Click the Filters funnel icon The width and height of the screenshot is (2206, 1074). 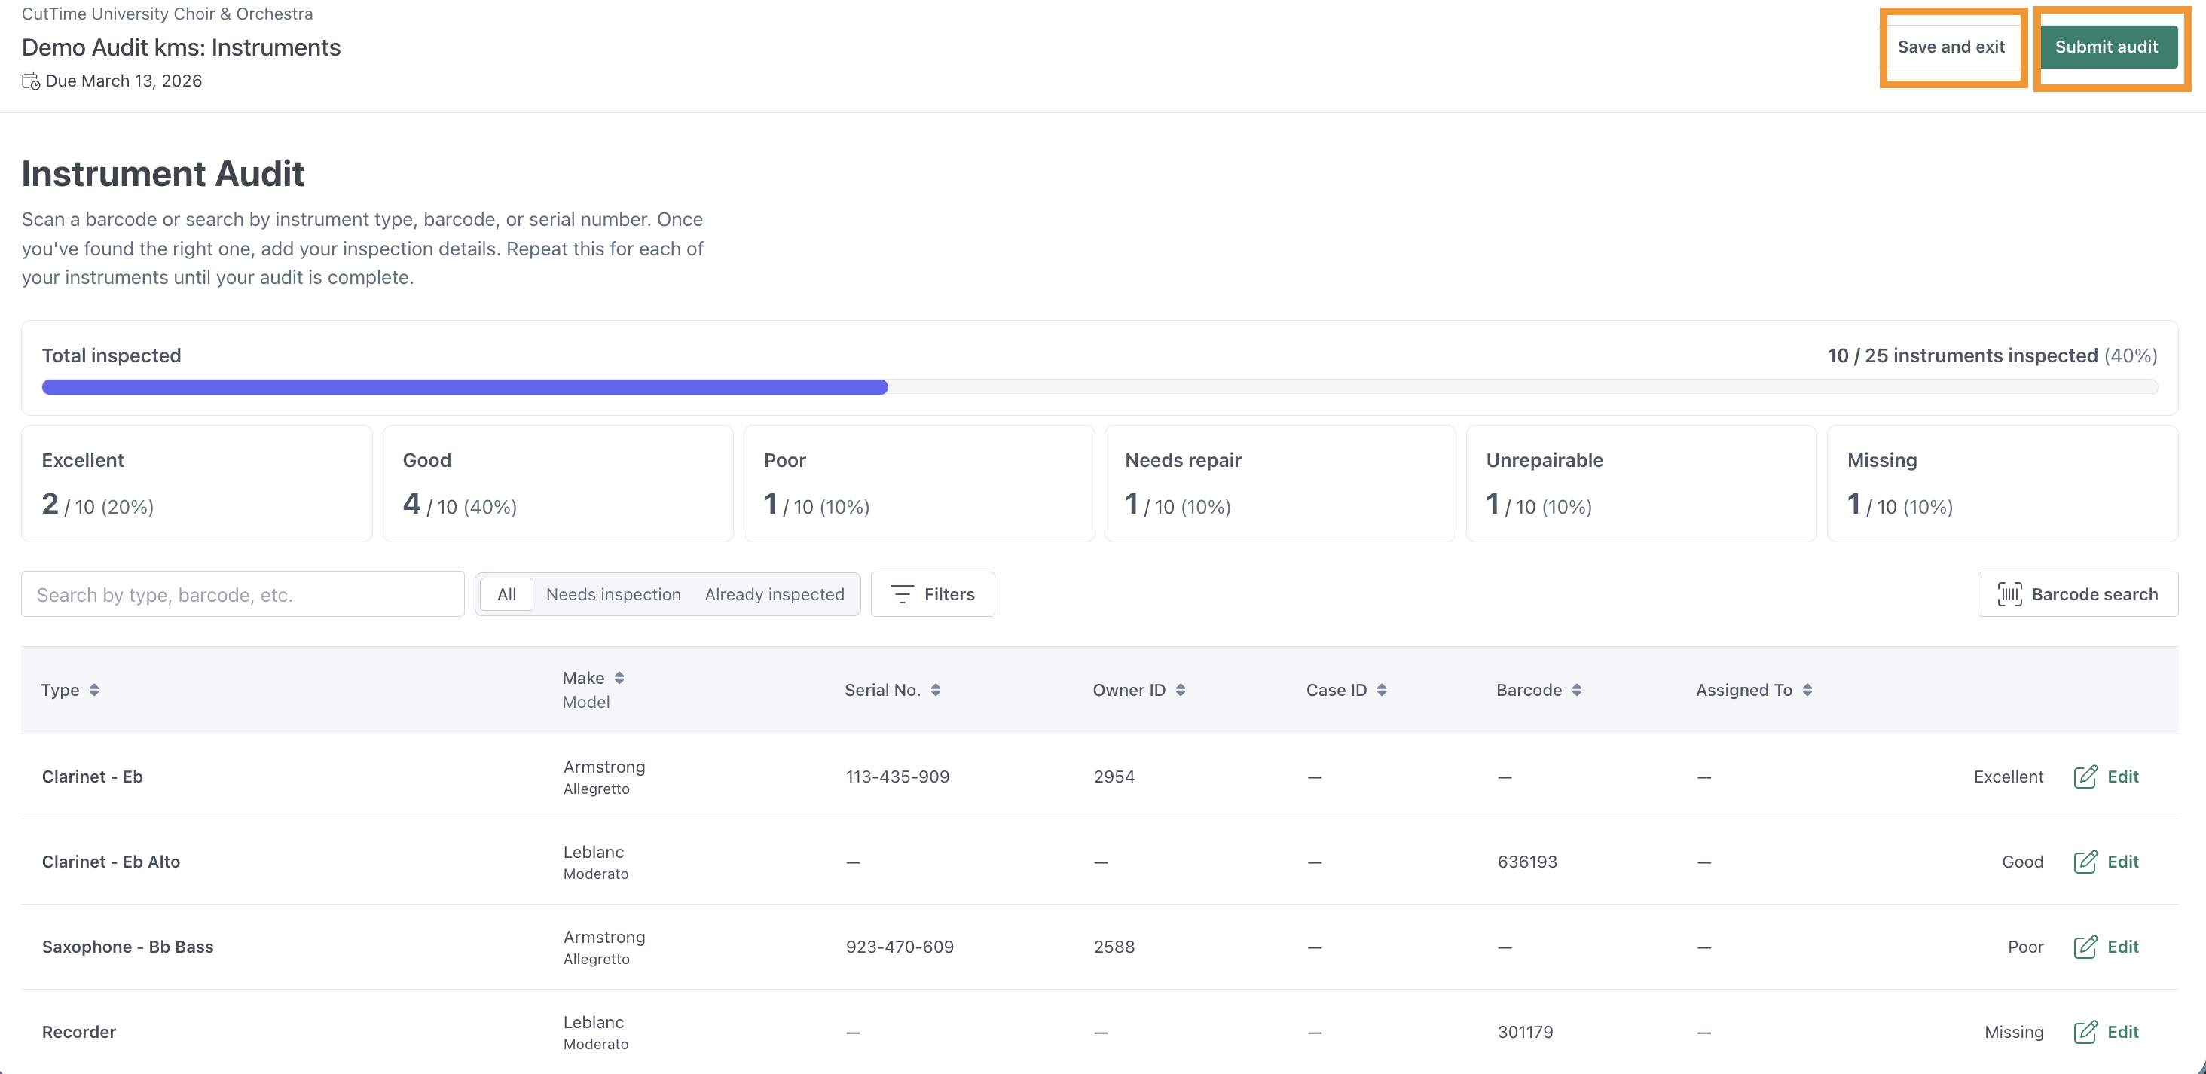pos(902,594)
